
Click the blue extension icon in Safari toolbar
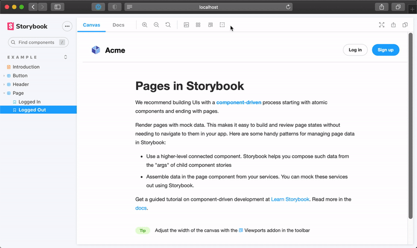point(99,7)
